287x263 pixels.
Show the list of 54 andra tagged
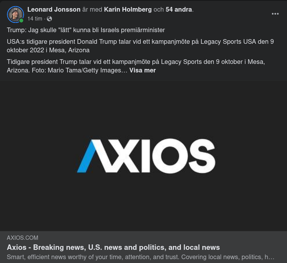coord(179,10)
